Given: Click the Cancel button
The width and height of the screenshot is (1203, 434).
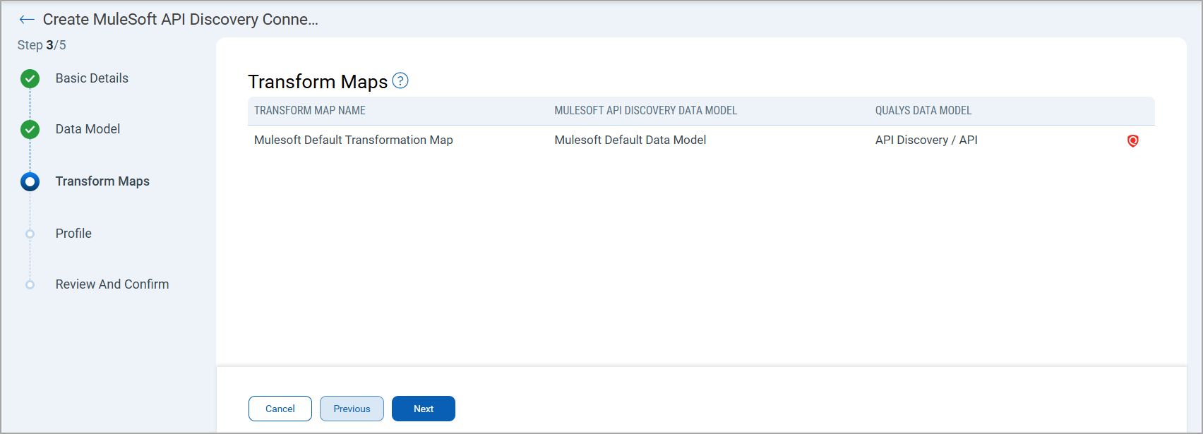Looking at the screenshot, I should point(280,409).
